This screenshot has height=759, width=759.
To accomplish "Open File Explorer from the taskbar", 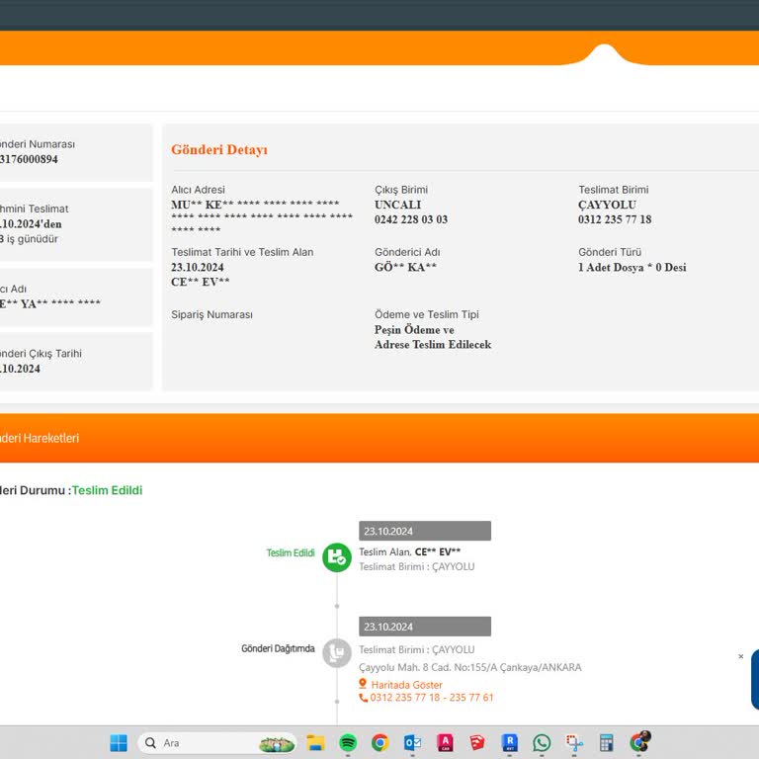I will 315,743.
